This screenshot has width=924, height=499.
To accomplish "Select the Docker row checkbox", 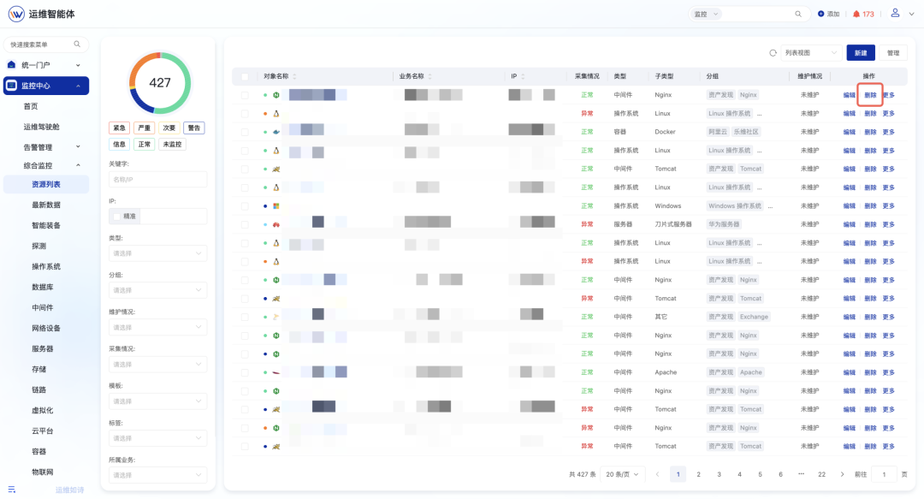I will pos(245,132).
